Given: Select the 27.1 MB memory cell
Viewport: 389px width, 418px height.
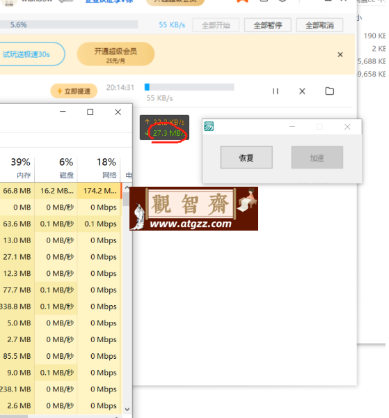Looking at the screenshot, I should point(17,256).
